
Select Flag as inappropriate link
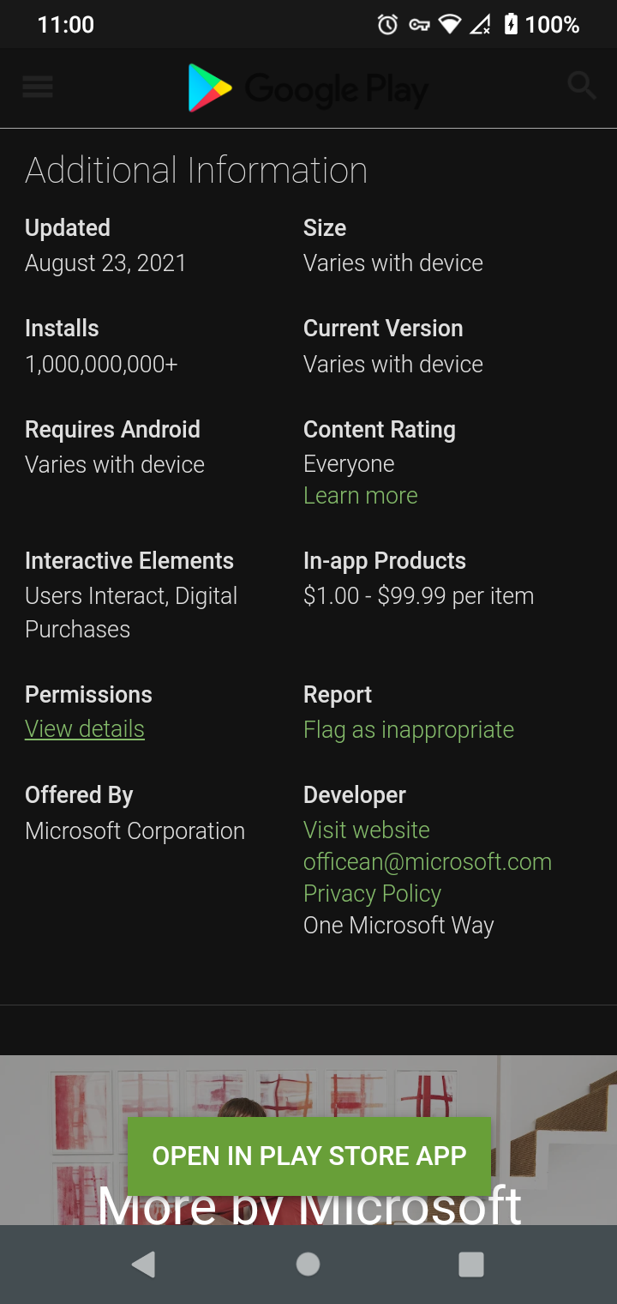(x=408, y=730)
